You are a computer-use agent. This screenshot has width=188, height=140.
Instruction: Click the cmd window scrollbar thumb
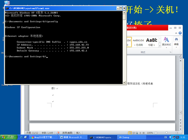[x=124, y=17]
